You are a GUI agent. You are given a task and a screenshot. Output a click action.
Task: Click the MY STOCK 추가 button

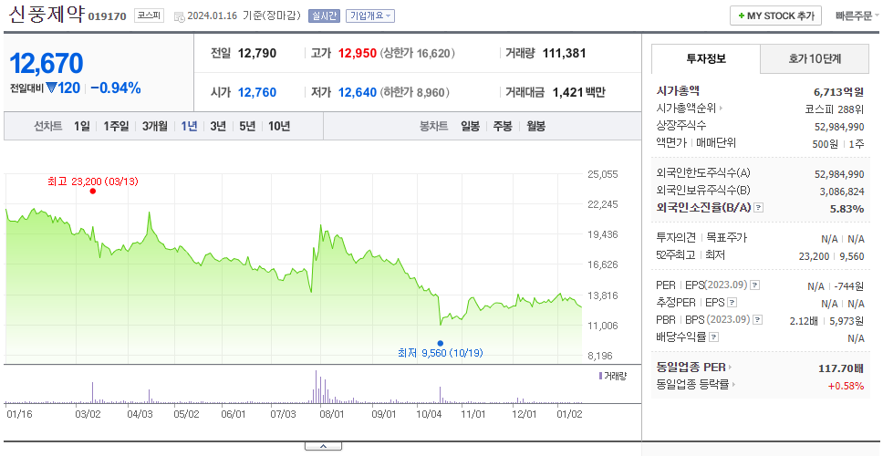[776, 16]
